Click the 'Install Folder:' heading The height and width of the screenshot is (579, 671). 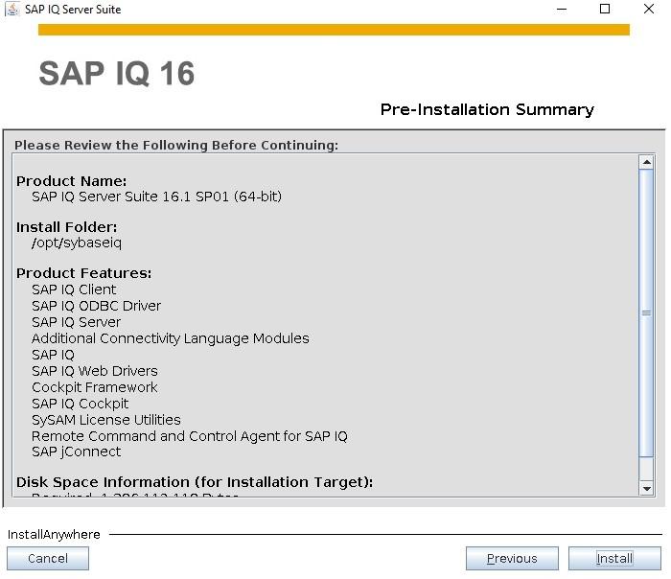[x=66, y=227]
